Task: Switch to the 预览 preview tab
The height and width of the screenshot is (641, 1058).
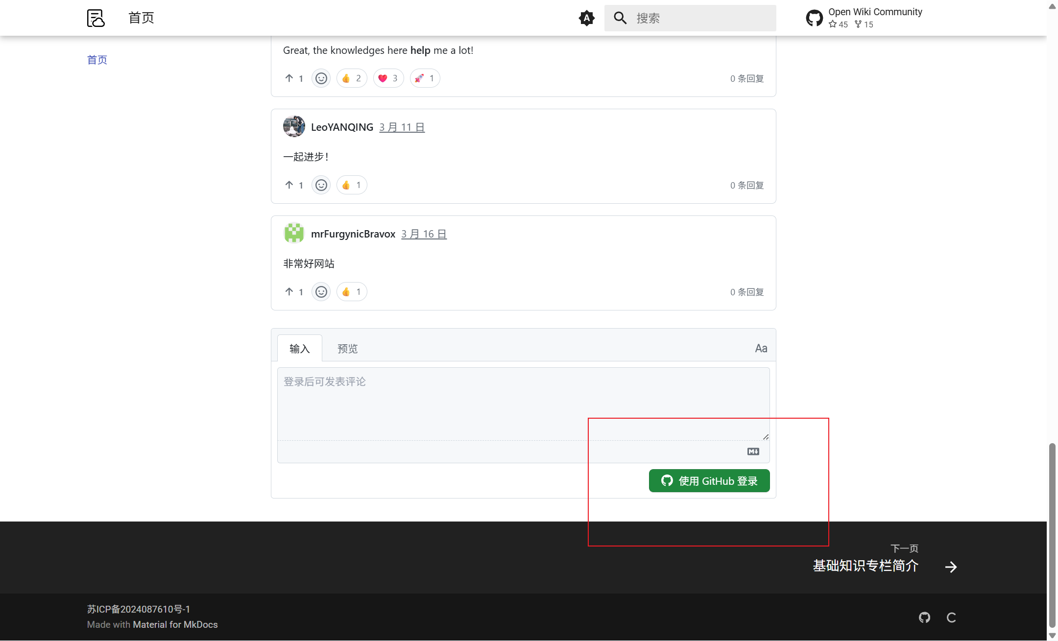Action: pos(347,349)
